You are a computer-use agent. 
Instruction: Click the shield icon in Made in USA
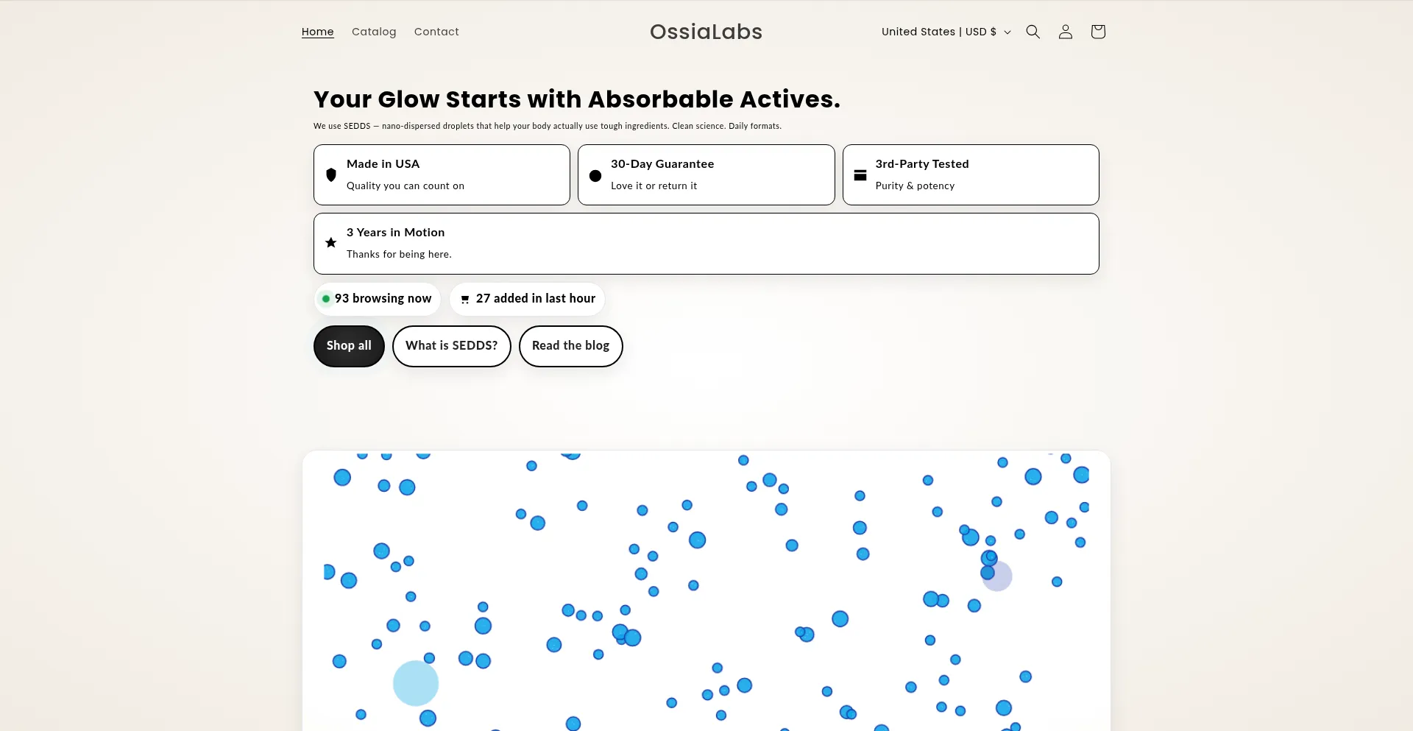pos(331,175)
